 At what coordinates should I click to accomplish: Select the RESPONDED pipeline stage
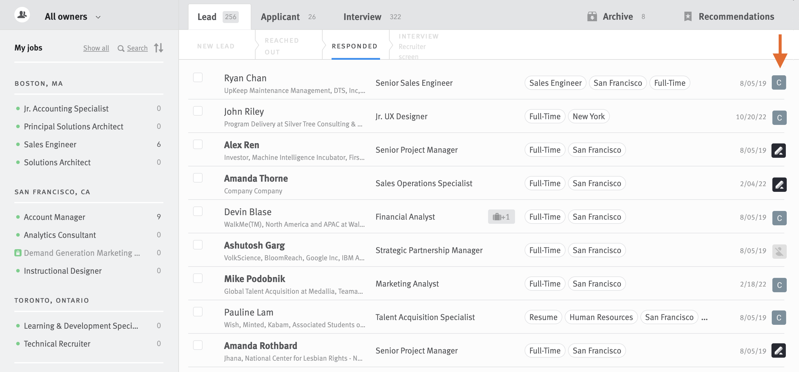click(355, 46)
